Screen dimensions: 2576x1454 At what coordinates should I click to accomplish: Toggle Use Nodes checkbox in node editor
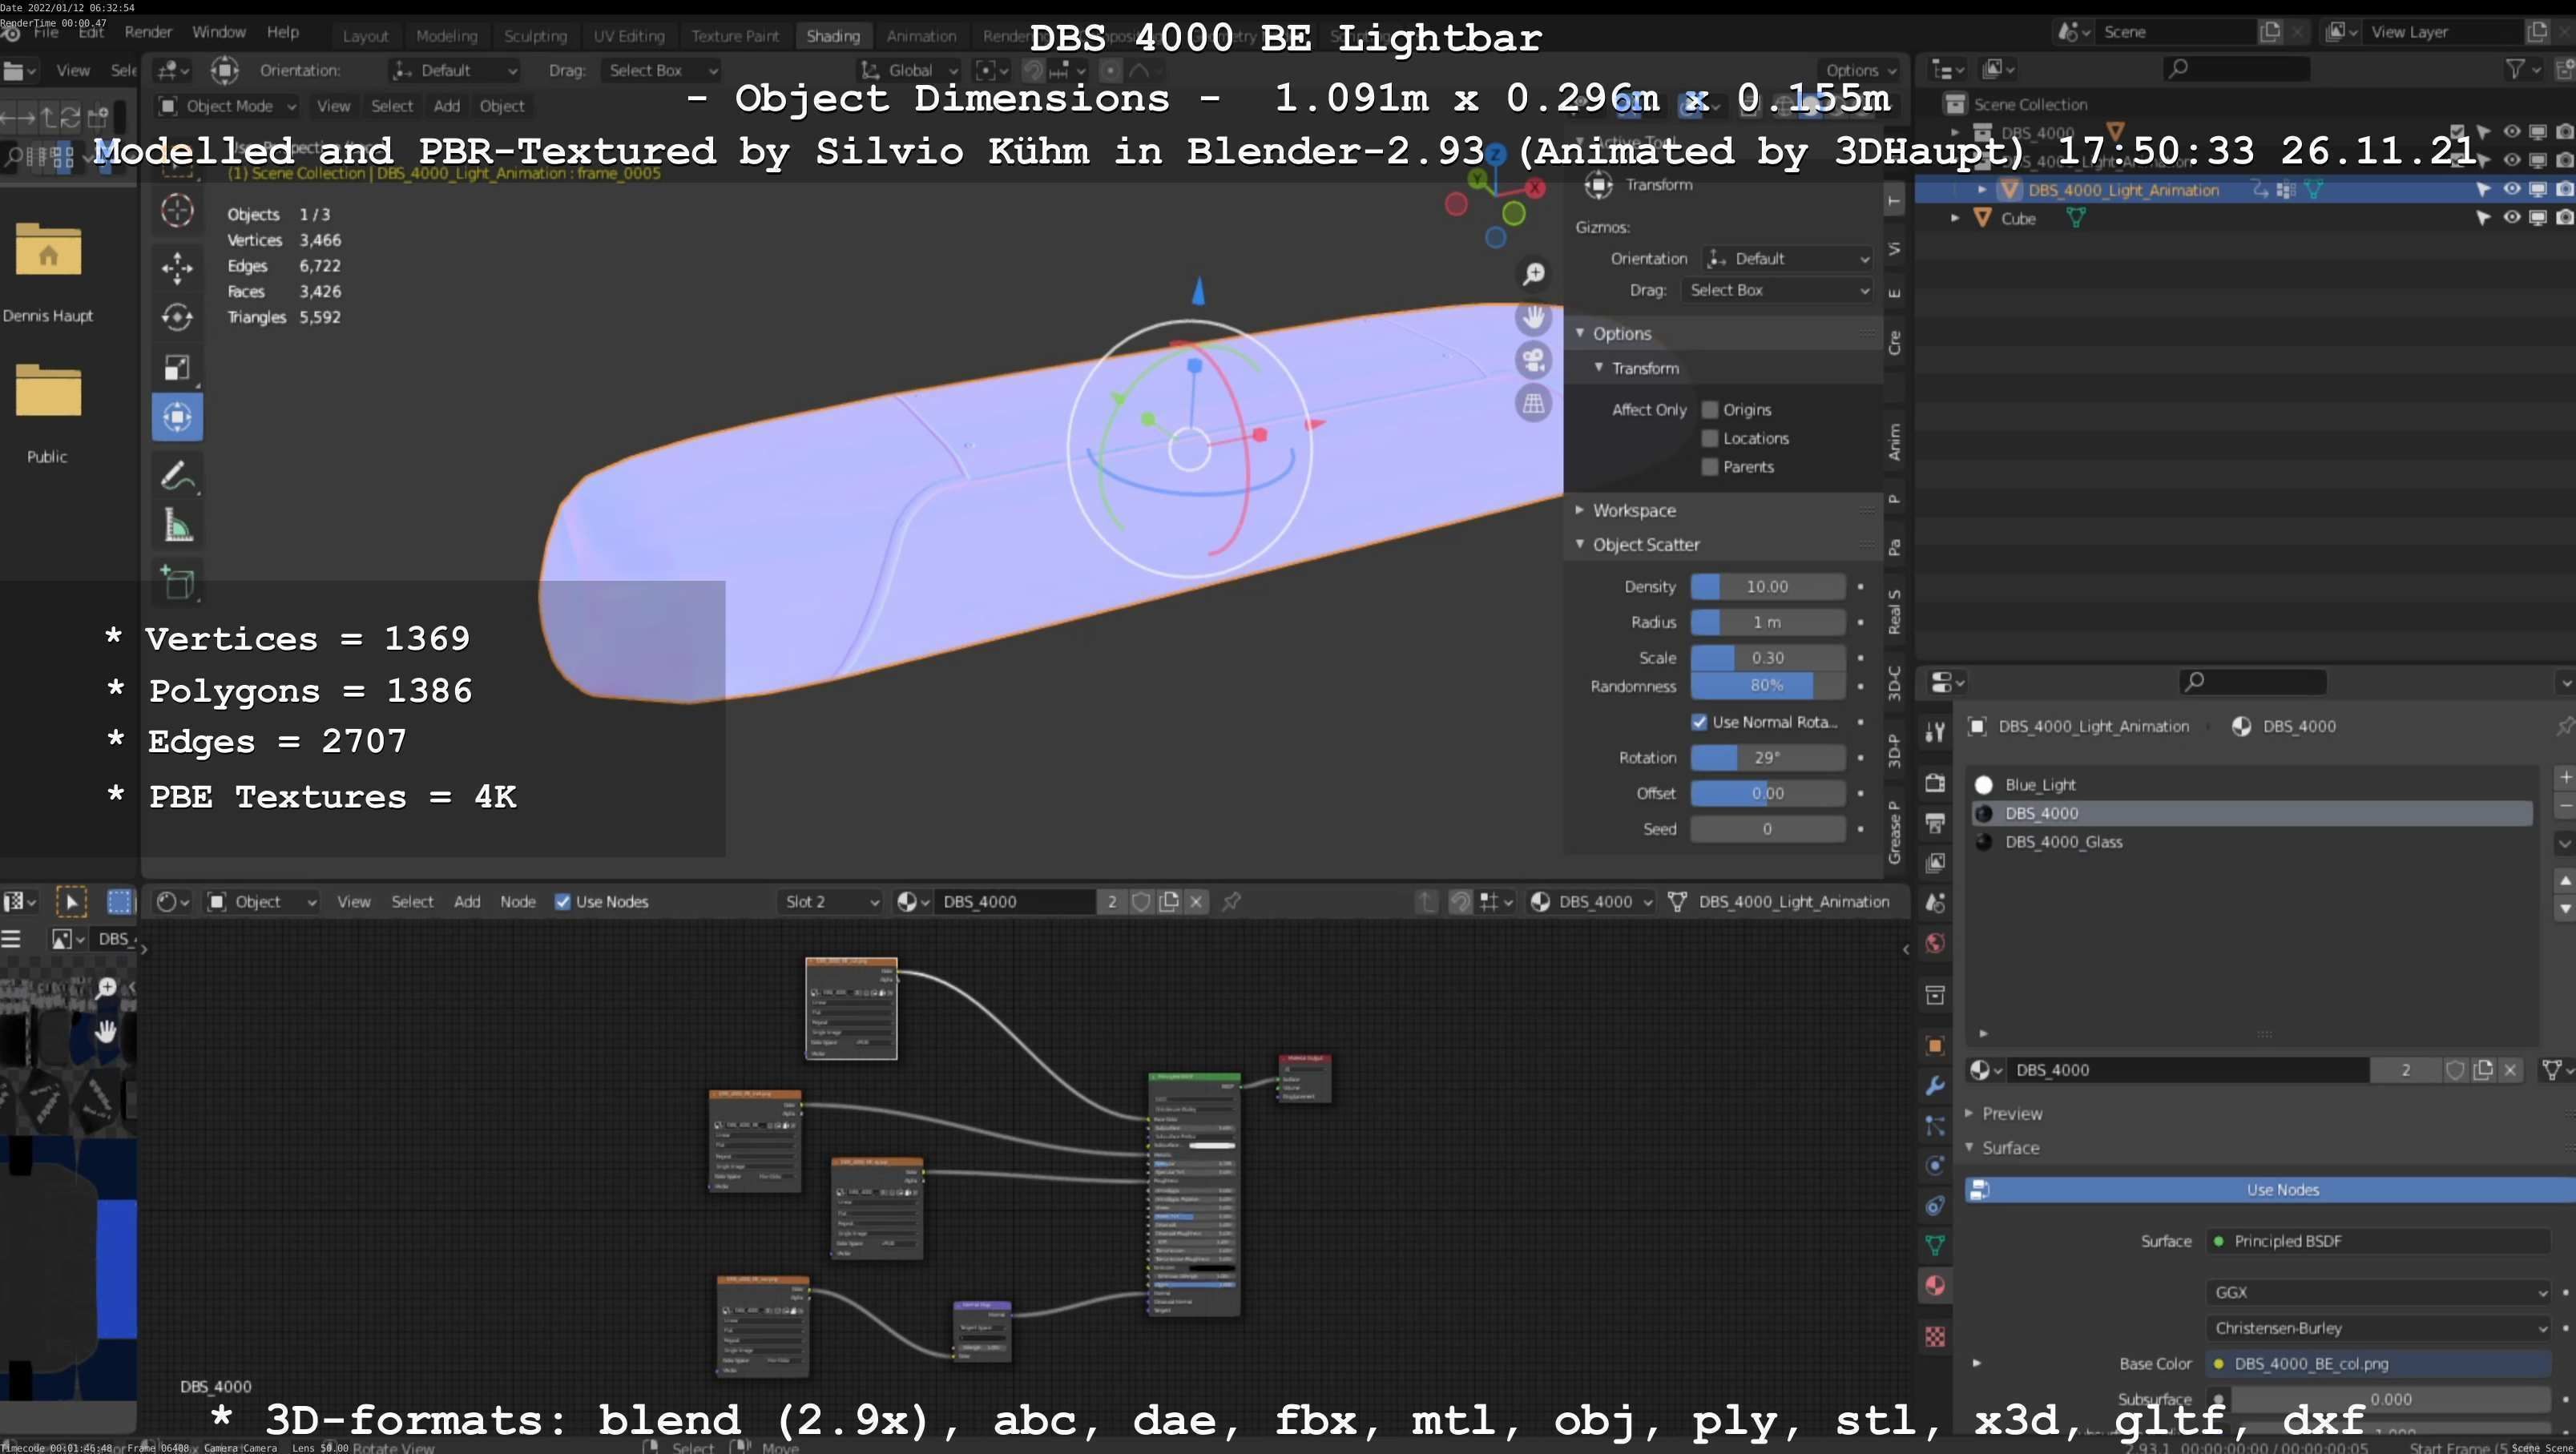click(563, 902)
